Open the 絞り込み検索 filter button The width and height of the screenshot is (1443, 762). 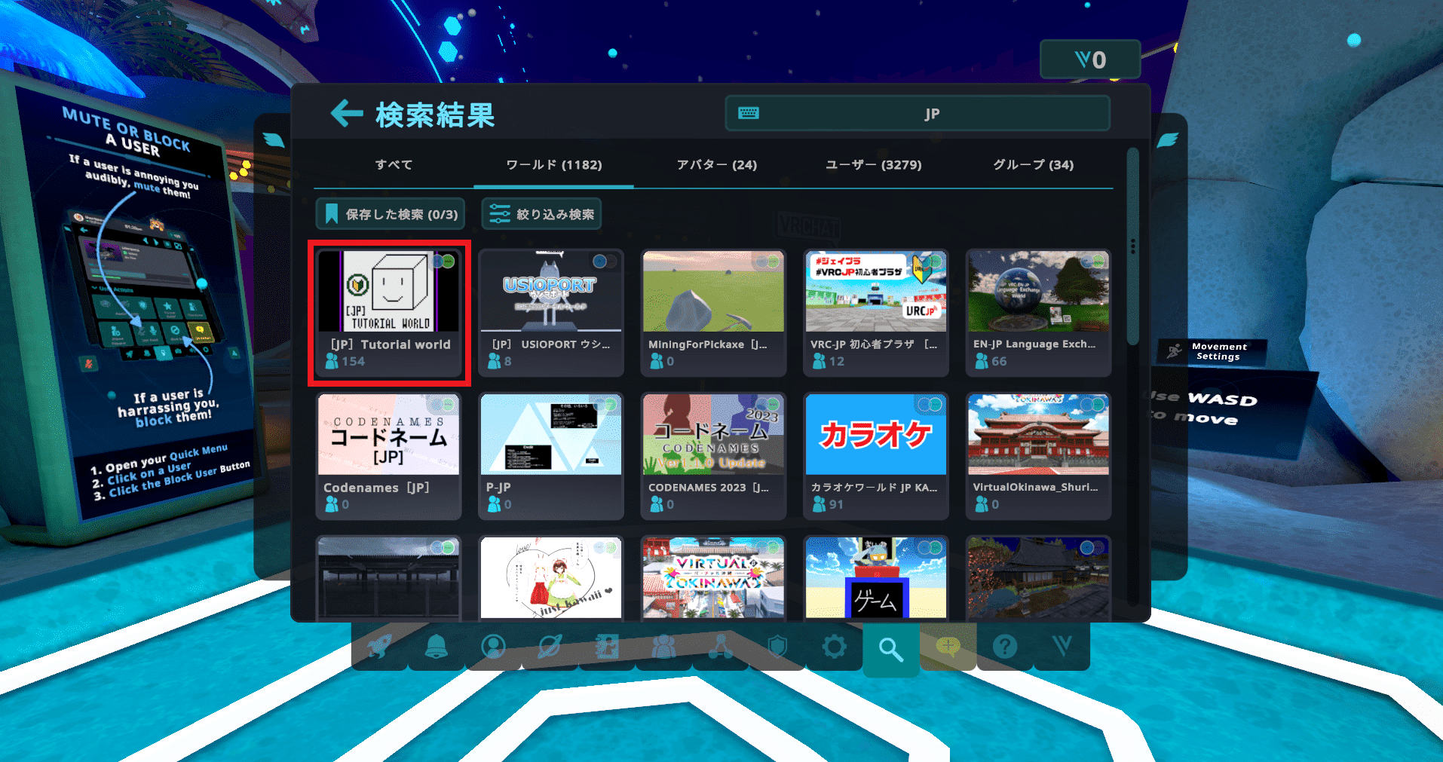point(541,214)
